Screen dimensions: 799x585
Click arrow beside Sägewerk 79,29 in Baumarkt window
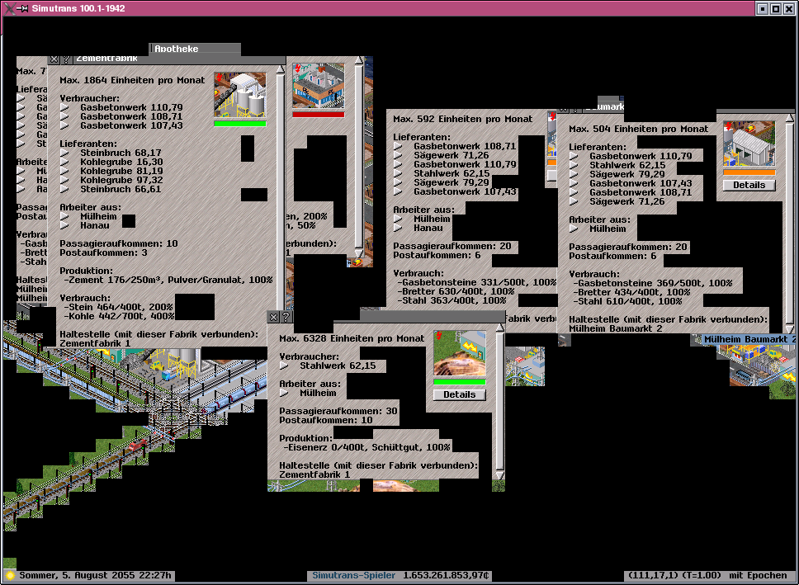pyautogui.click(x=574, y=174)
